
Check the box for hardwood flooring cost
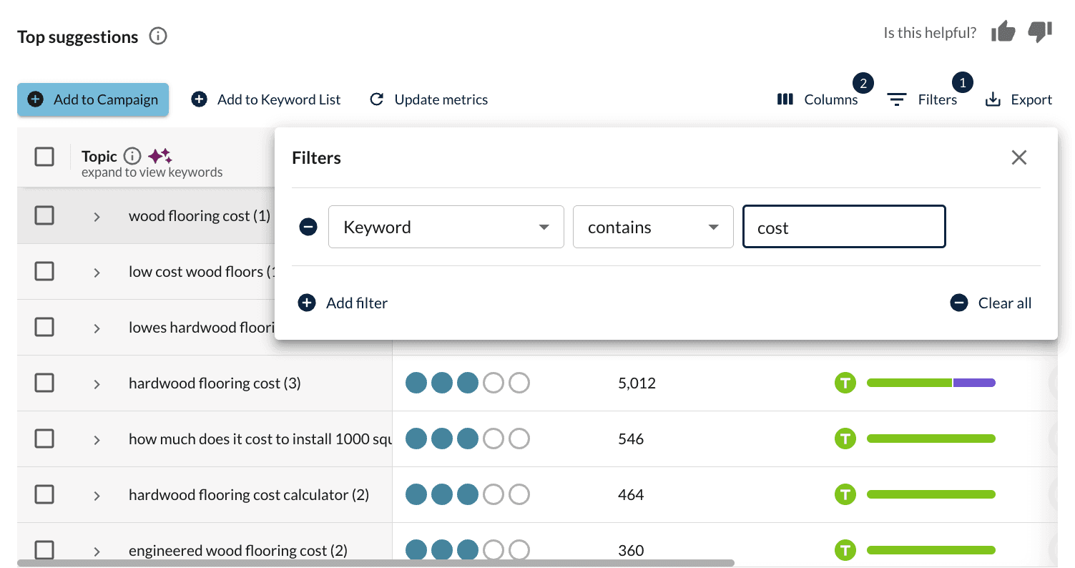44,383
